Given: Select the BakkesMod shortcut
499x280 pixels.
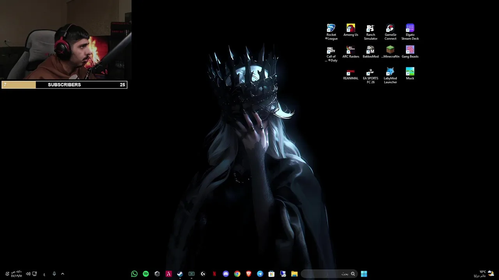Looking at the screenshot, I should pos(370,52).
